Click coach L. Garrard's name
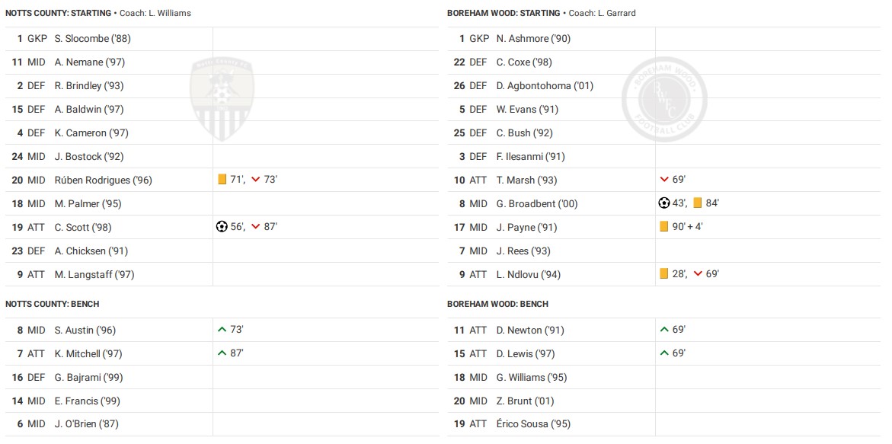The width and height of the screenshot is (892, 444). (x=611, y=13)
